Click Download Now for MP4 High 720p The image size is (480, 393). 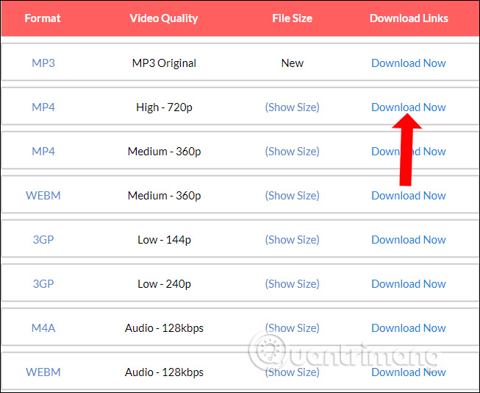pyautogui.click(x=409, y=107)
